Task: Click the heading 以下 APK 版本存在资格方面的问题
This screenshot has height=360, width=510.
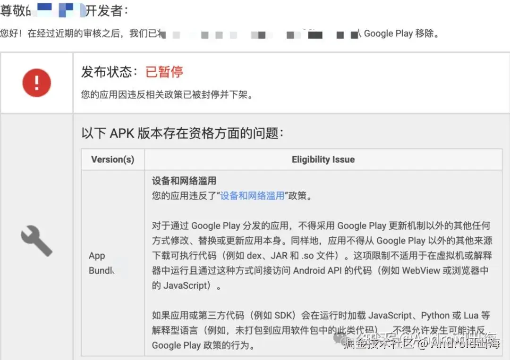Action: [x=182, y=133]
